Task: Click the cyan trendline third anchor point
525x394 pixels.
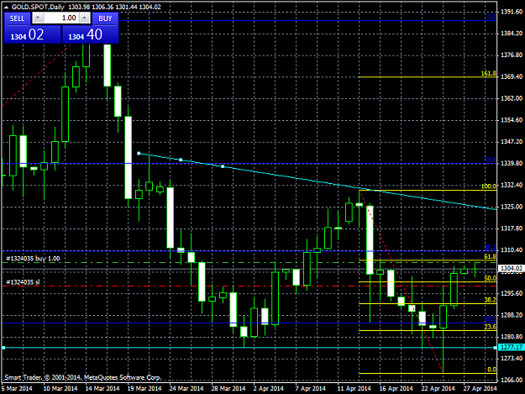Action: point(223,166)
